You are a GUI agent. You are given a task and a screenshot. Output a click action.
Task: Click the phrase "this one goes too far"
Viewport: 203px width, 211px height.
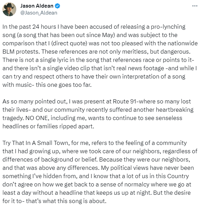[64, 85]
